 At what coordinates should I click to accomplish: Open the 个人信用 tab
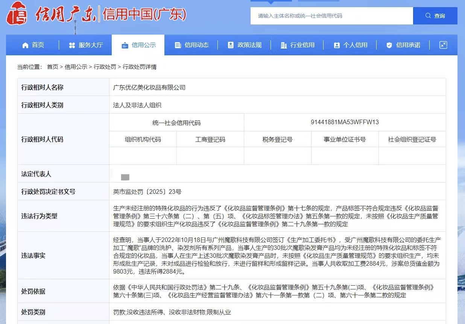350,45
